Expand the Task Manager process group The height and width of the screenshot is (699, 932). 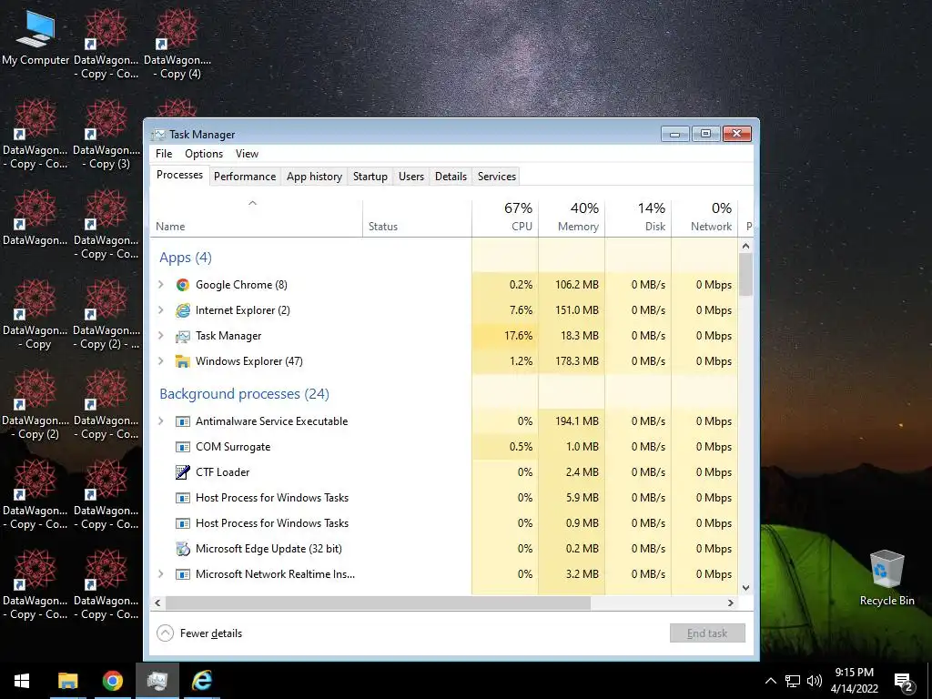point(160,336)
